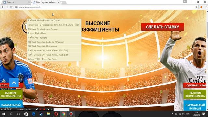Open a new tab with the new-tab button
This screenshot has height=117, width=208.
point(64,2)
